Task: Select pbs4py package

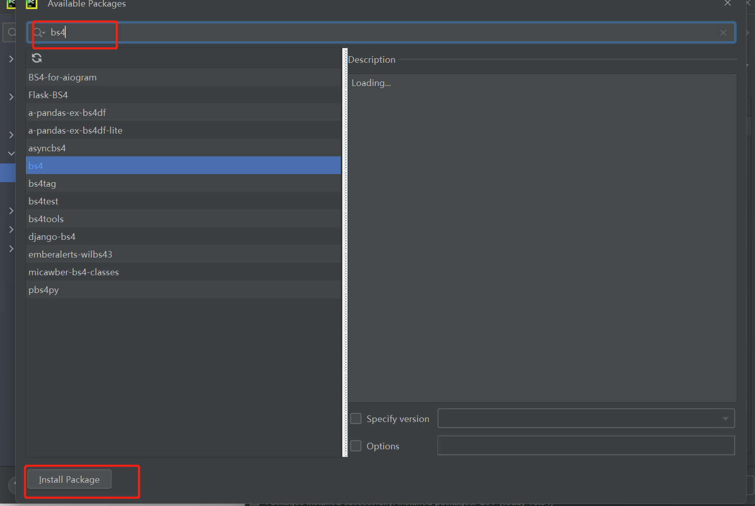Action: (x=183, y=289)
